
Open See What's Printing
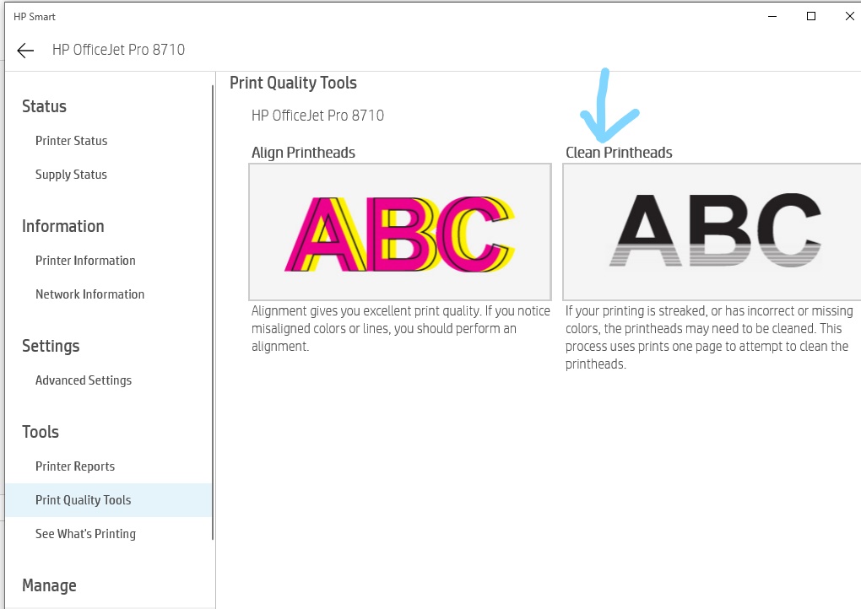(x=85, y=534)
